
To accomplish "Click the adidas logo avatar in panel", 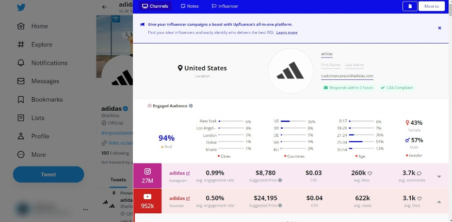I will 291,71.
